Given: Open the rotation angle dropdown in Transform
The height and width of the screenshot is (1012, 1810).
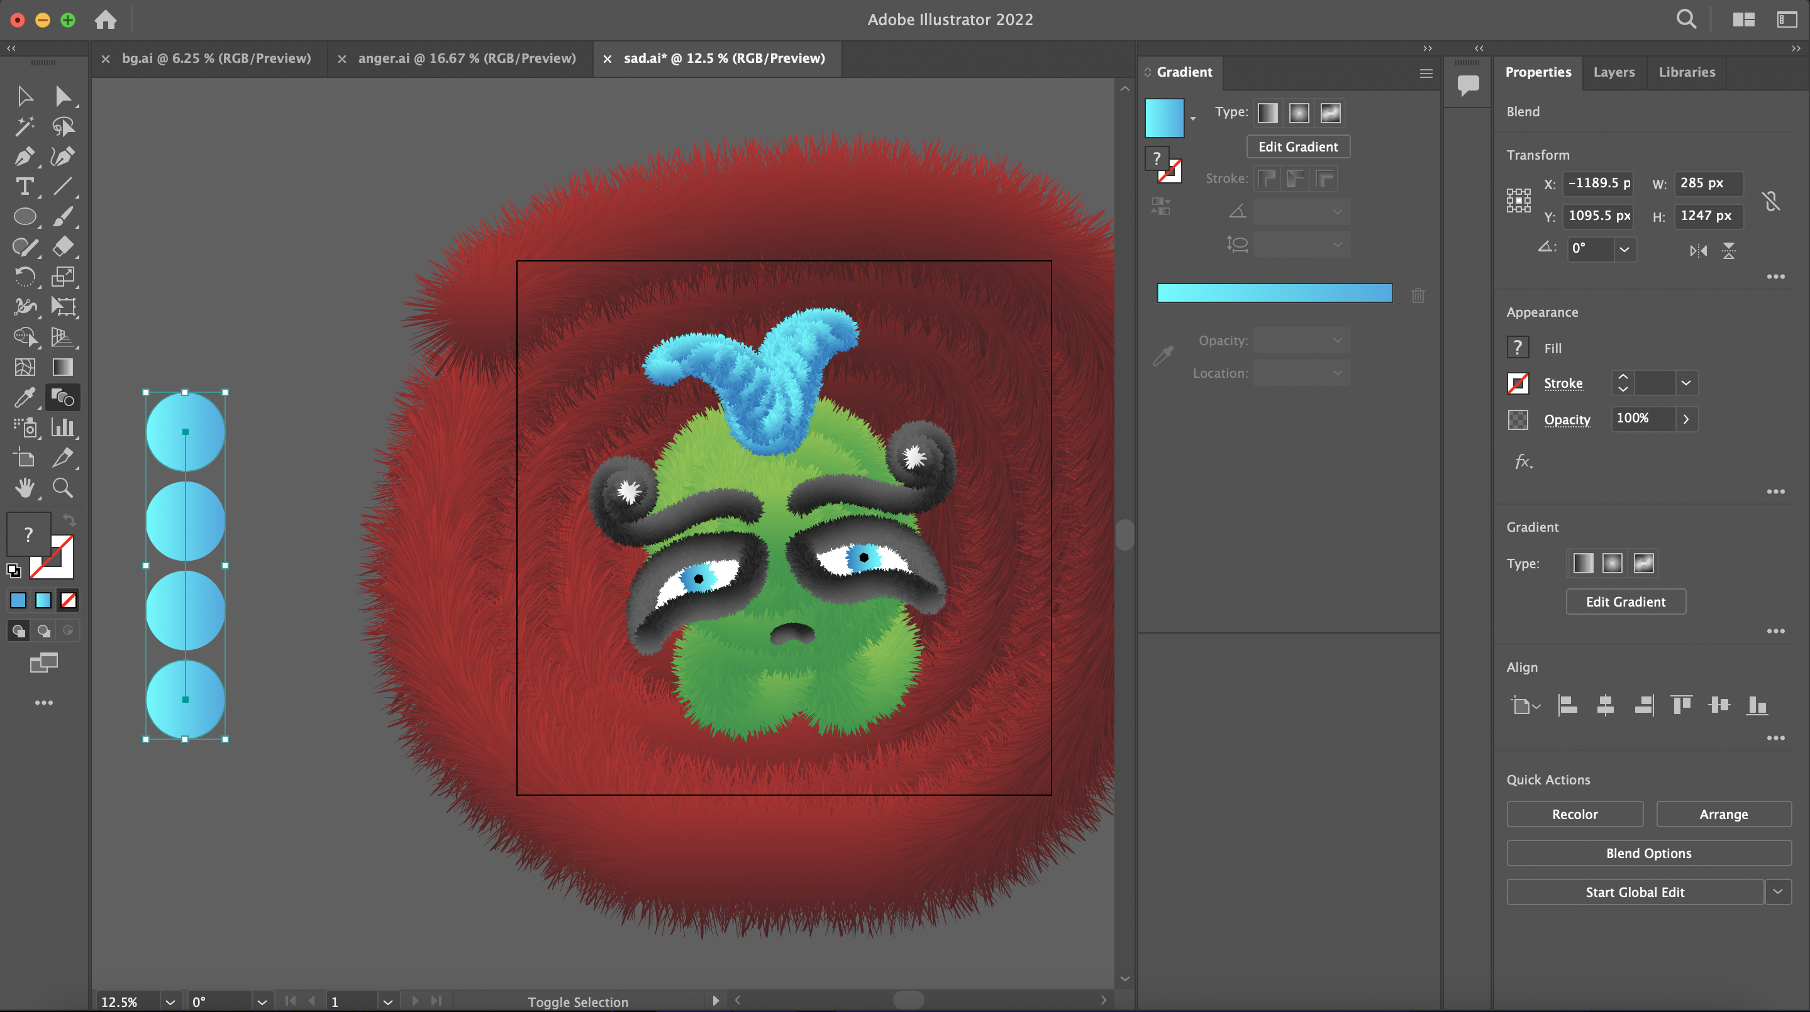Looking at the screenshot, I should 1624,250.
